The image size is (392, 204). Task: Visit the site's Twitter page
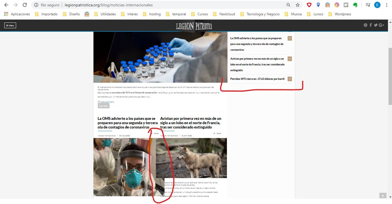[376, 25]
